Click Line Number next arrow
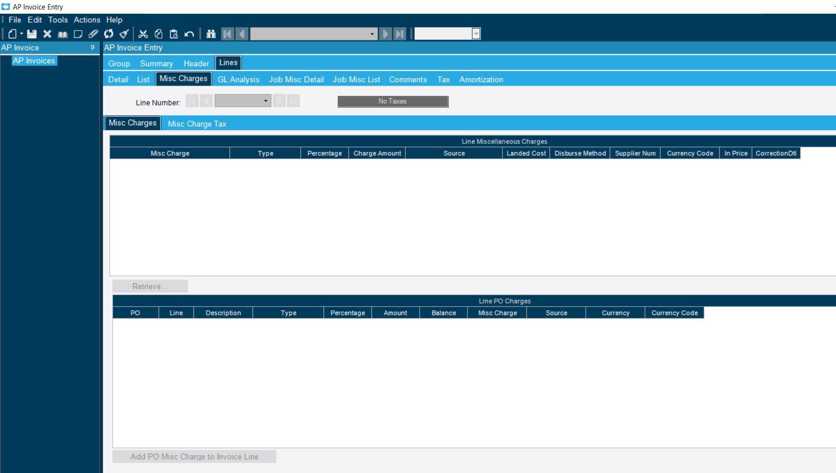Screen dimensions: 836x473 point(279,101)
